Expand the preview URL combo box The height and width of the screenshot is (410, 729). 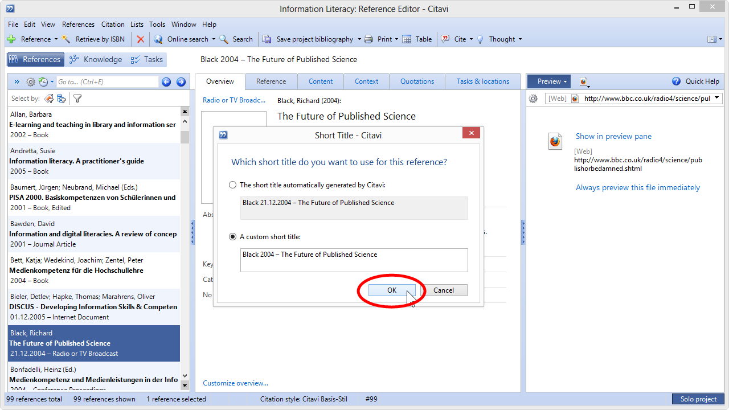(716, 99)
